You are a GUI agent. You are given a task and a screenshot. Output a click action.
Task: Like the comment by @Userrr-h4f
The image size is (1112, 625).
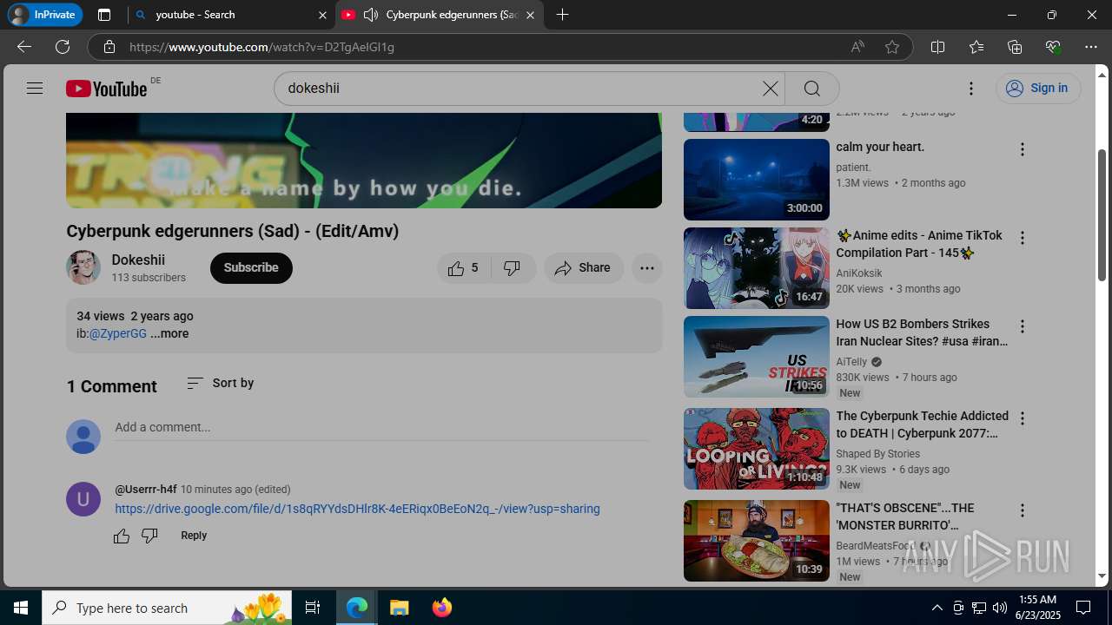(122, 536)
